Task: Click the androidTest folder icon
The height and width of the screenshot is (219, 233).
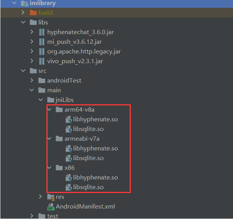Action: (42, 81)
